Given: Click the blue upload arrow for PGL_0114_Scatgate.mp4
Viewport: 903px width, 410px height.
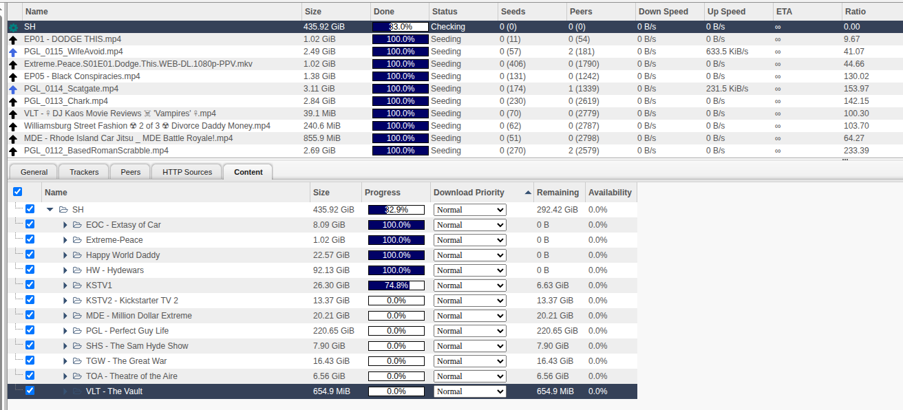Looking at the screenshot, I should point(13,89).
